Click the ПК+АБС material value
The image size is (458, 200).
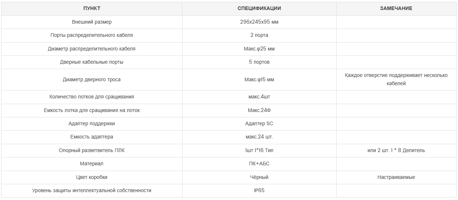(259, 164)
